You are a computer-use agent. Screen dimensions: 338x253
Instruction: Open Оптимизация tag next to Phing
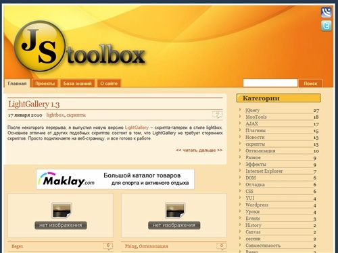(x=153, y=246)
